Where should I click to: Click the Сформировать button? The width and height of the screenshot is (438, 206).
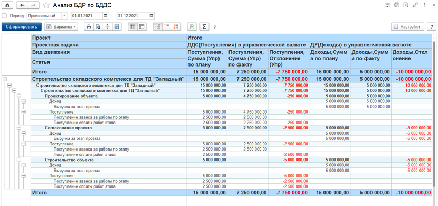(x=22, y=26)
